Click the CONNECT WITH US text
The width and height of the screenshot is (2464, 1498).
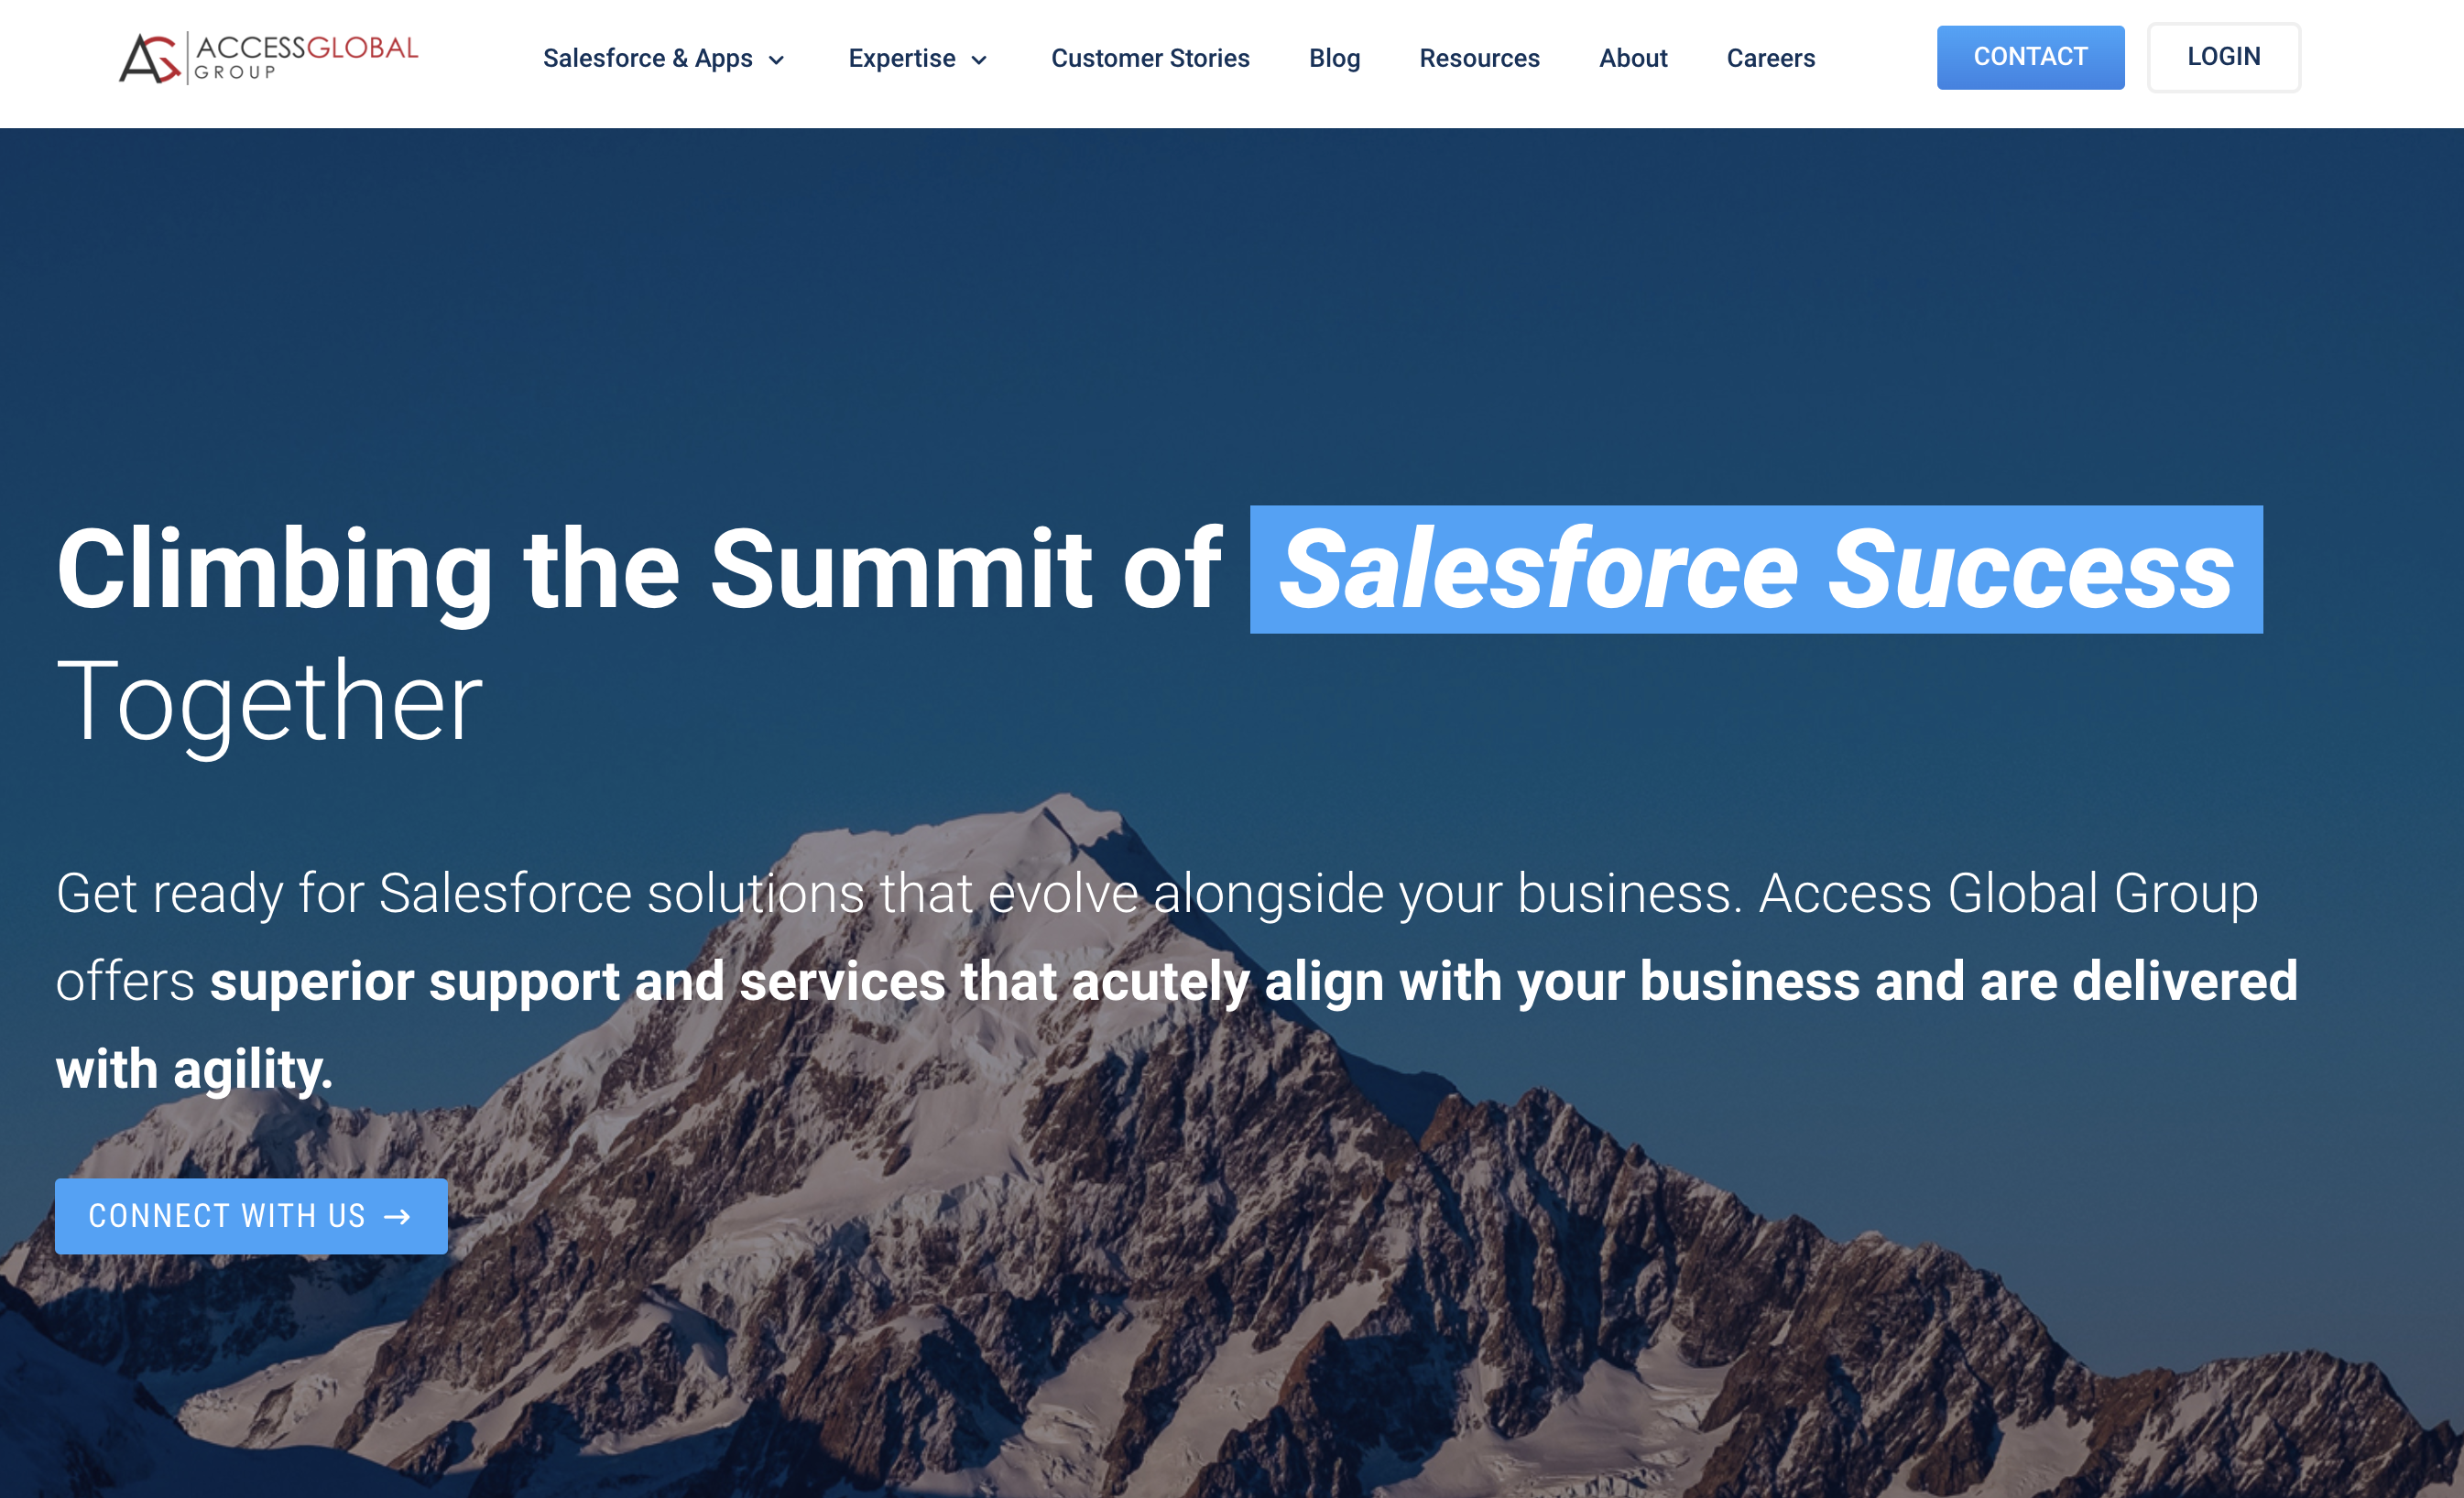pos(227,1216)
